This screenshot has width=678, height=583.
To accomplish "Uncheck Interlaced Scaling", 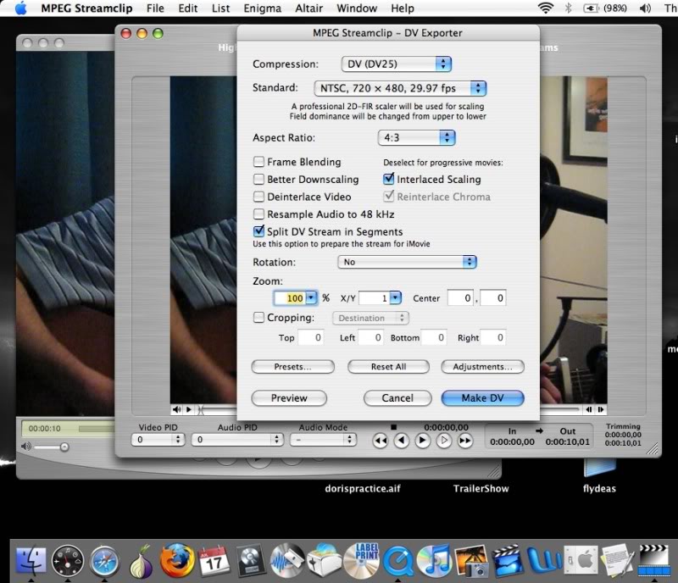I will tap(389, 179).
